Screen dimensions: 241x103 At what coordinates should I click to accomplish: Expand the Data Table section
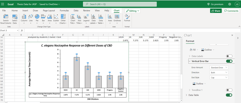(x=187, y=95)
